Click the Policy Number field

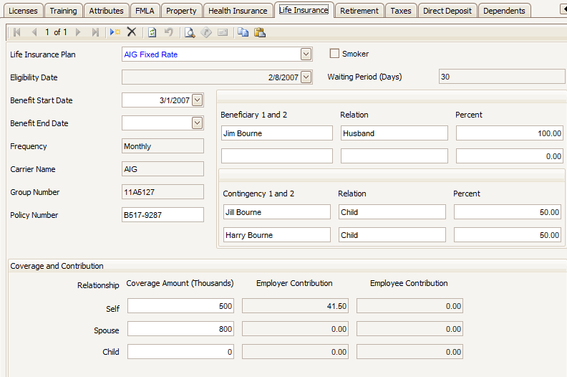[x=163, y=215]
